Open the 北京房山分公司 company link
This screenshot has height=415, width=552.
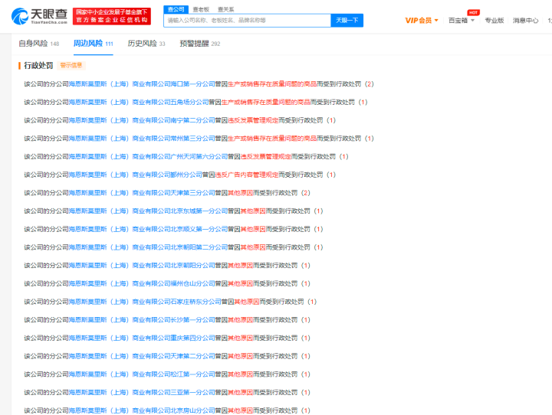click(142, 410)
